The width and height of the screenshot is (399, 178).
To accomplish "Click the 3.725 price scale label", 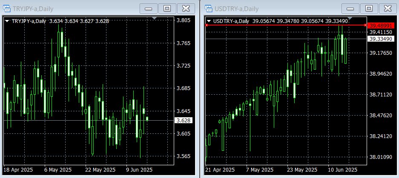I will point(183,66).
